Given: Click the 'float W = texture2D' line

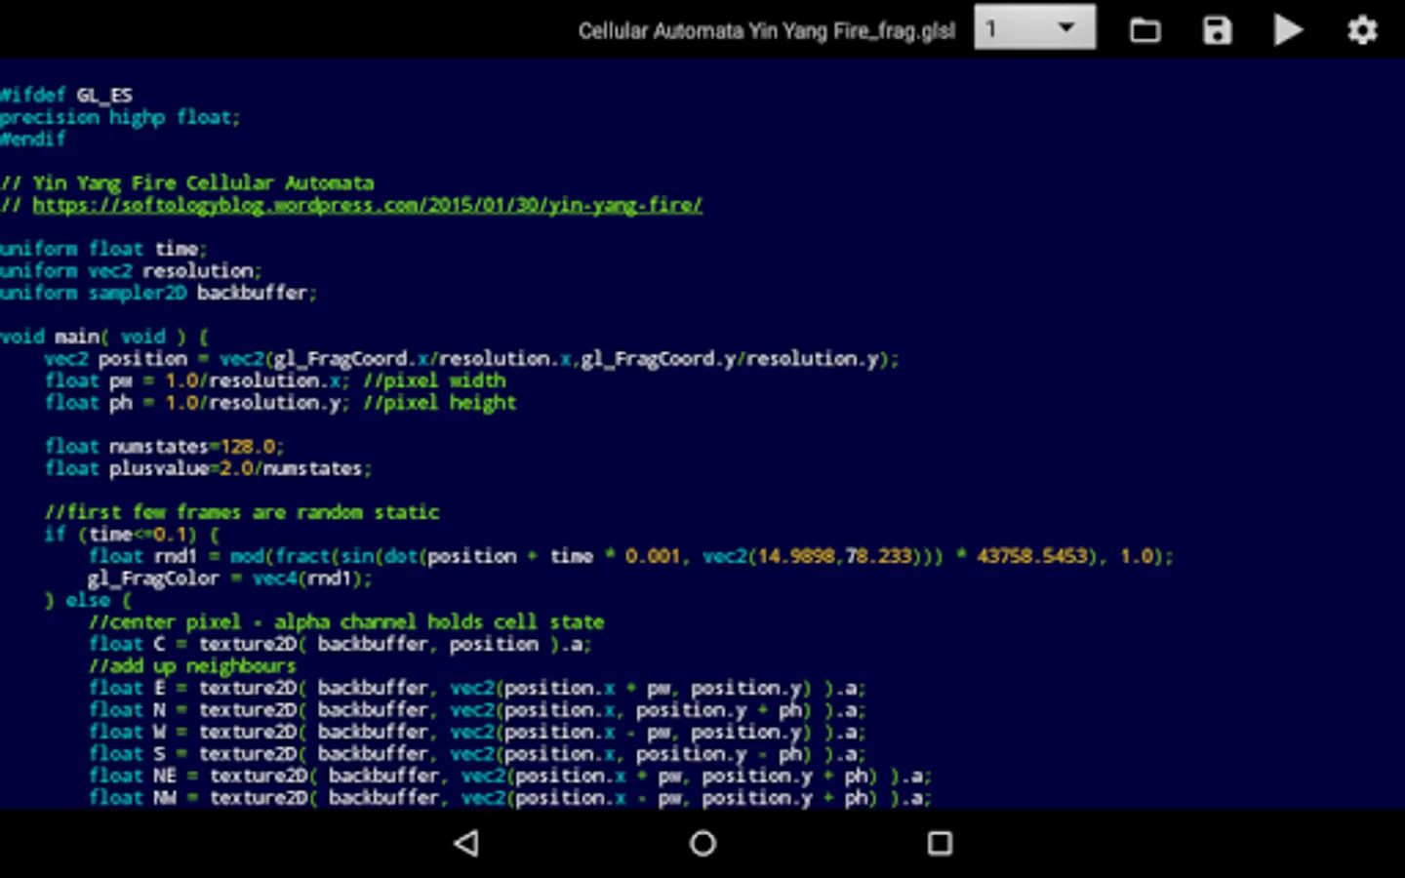Looking at the screenshot, I should (477, 732).
